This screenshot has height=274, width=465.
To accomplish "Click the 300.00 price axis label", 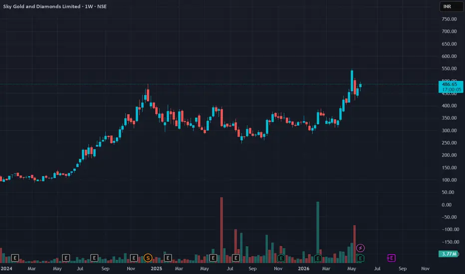I will [x=449, y=131].
